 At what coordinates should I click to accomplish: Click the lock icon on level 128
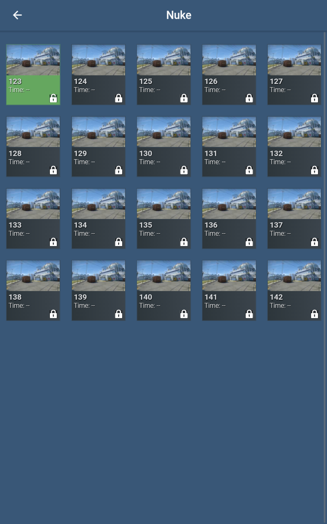tap(53, 170)
